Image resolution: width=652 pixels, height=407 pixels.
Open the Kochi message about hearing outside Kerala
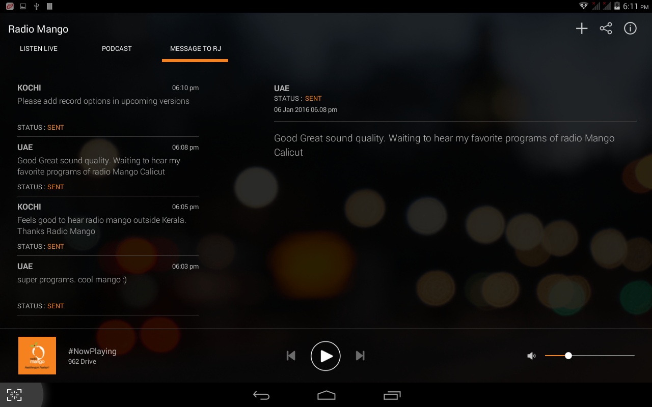[x=108, y=226]
